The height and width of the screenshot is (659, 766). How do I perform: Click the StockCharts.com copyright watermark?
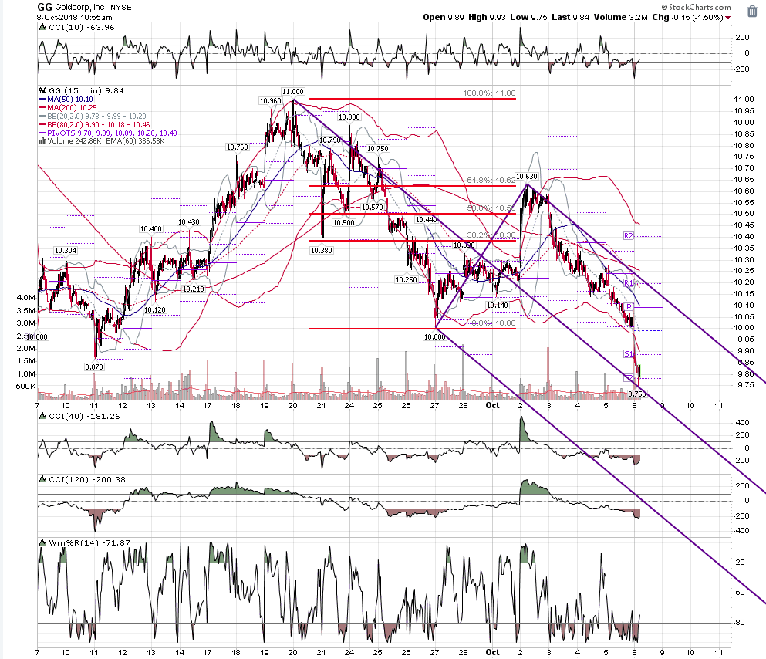[696, 7]
